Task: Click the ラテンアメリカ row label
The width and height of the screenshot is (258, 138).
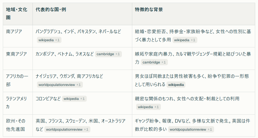Action: [16, 103]
